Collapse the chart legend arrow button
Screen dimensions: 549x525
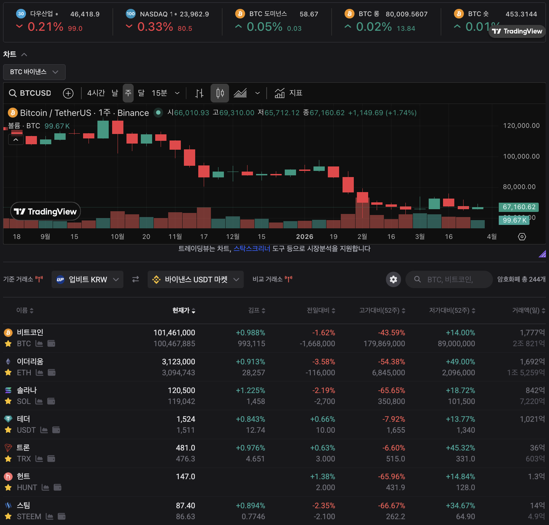tap(16, 139)
